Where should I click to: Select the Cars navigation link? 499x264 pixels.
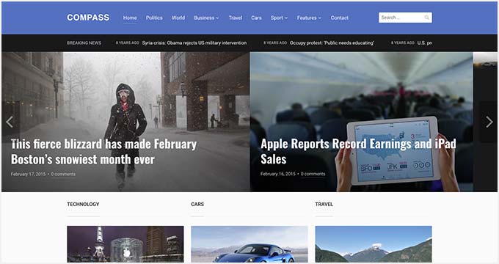pos(256,18)
